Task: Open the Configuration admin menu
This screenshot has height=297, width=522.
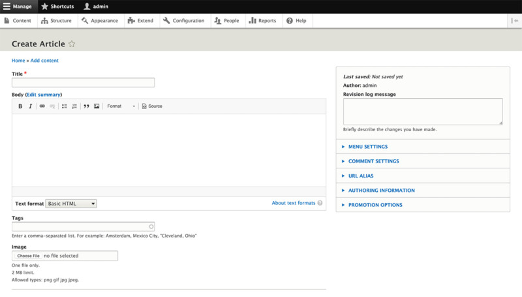Action: [x=184, y=21]
